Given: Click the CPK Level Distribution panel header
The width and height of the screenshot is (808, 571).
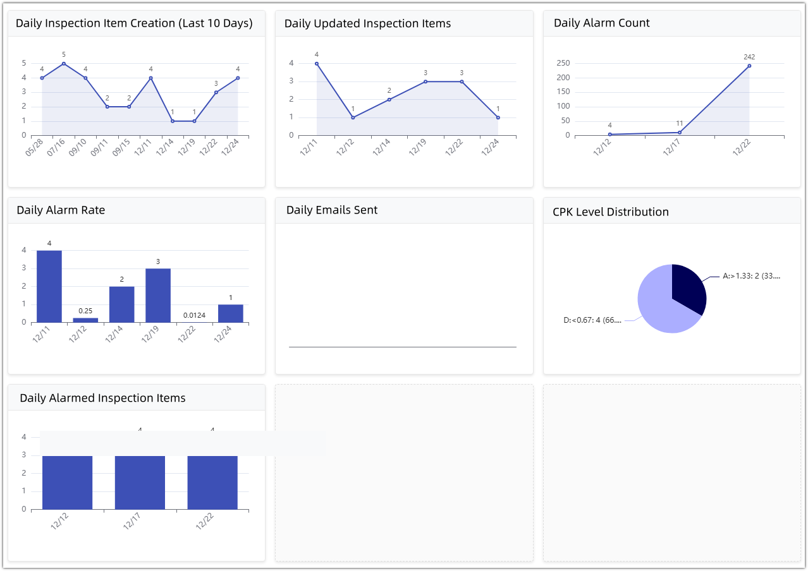Looking at the screenshot, I should click(x=610, y=212).
